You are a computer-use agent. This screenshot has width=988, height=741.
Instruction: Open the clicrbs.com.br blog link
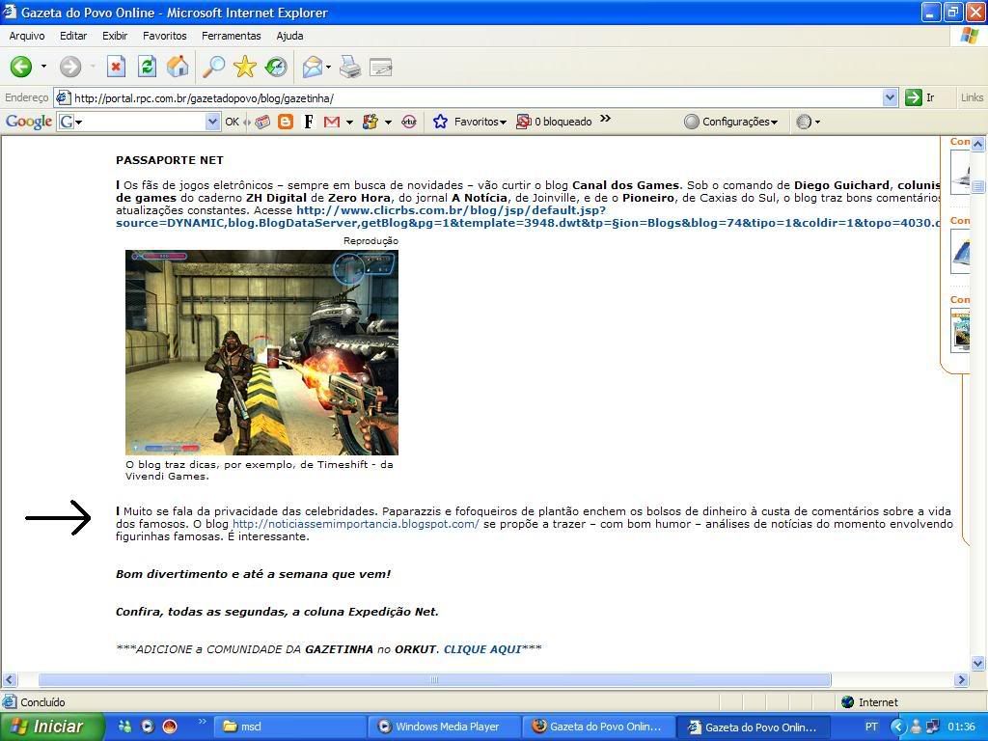528,216
